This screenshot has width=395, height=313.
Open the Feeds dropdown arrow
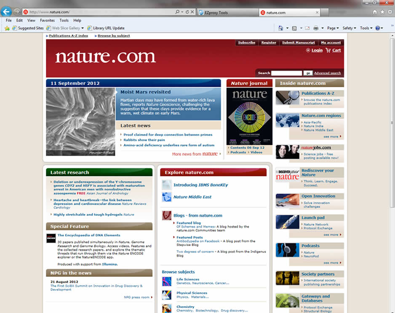(301, 28)
